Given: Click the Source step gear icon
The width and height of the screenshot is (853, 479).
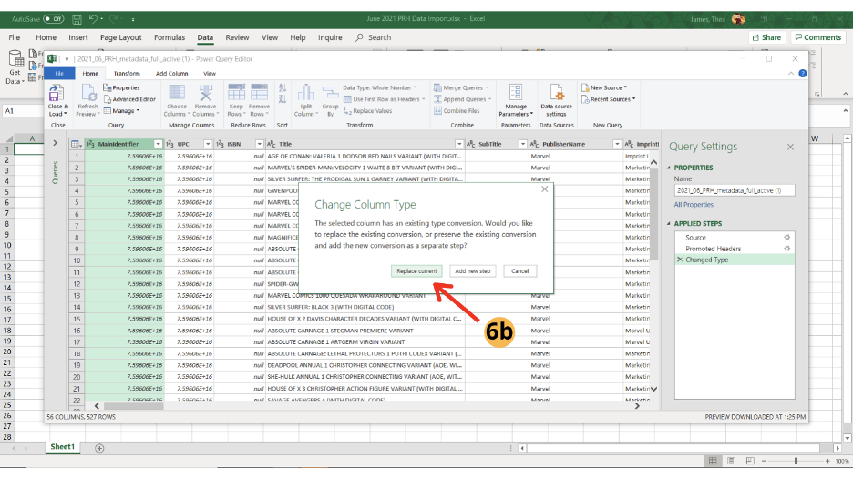Looking at the screenshot, I should click(786, 237).
